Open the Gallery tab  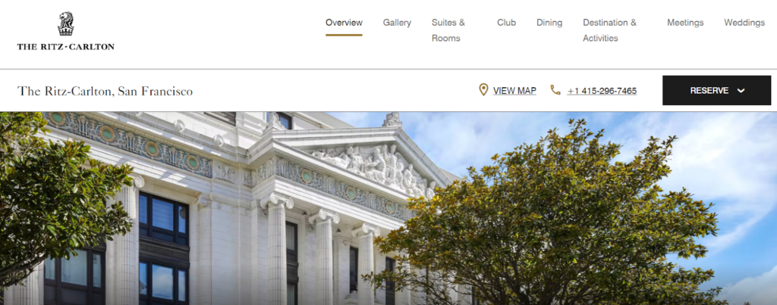coord(397,22)
